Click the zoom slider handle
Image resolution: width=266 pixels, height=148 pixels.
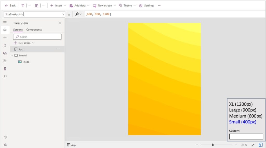coord(213,145)
